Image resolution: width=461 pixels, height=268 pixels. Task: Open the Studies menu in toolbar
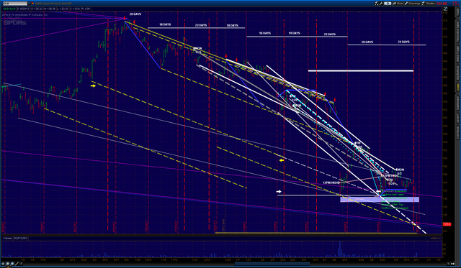(x=429, y=4)
